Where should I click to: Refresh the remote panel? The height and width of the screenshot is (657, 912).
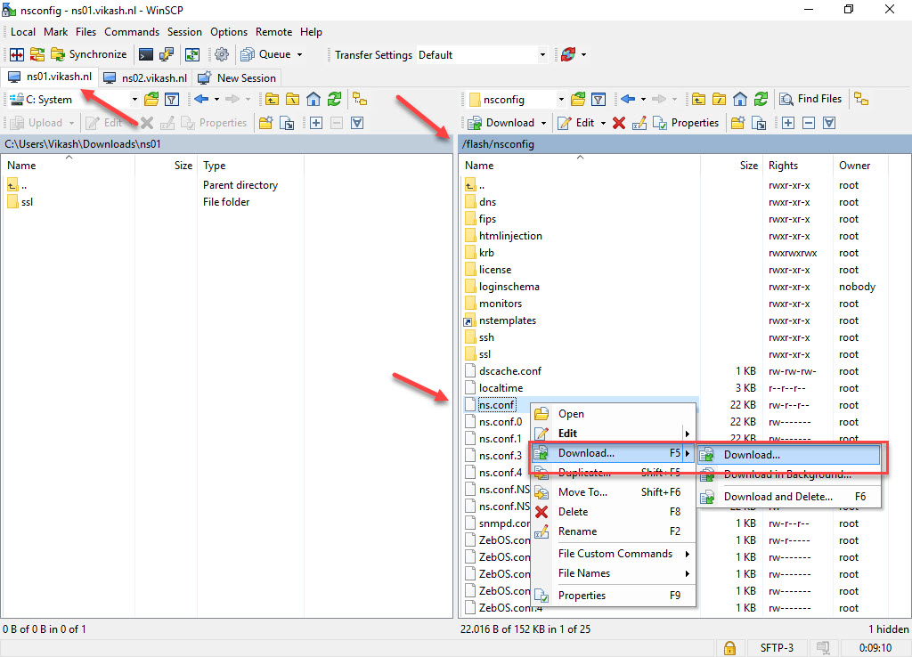point(761,100)
